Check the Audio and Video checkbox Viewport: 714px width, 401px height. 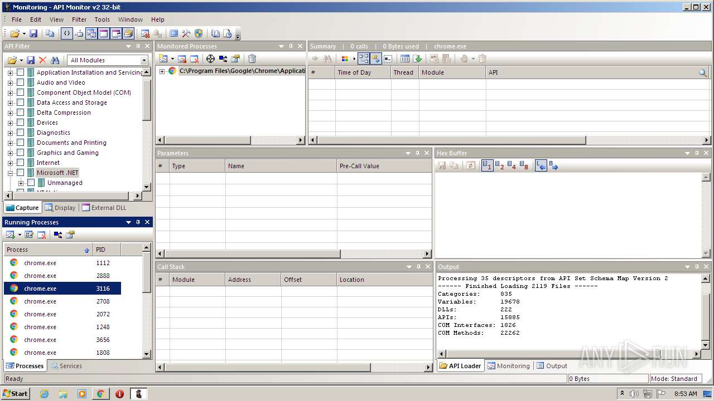[21, 82]
